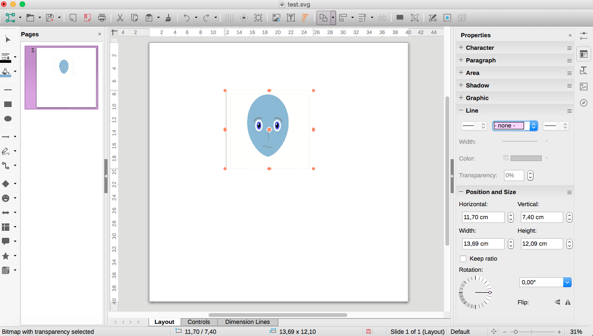Switch to the Controls layer tab
The width and height of the screenshot is (593, 336).
click(x=199, y=322)
